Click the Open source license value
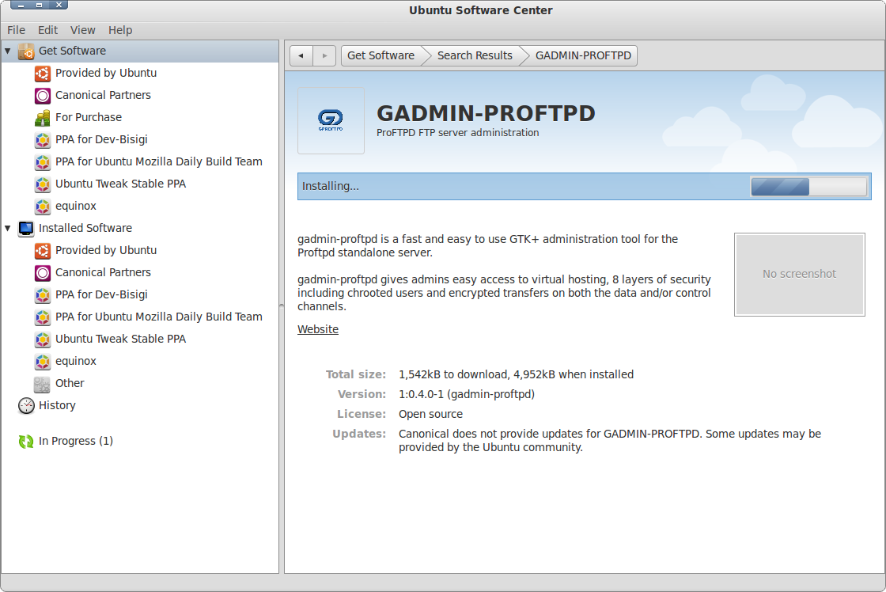The image size is (886, 592). pos(430,414)
